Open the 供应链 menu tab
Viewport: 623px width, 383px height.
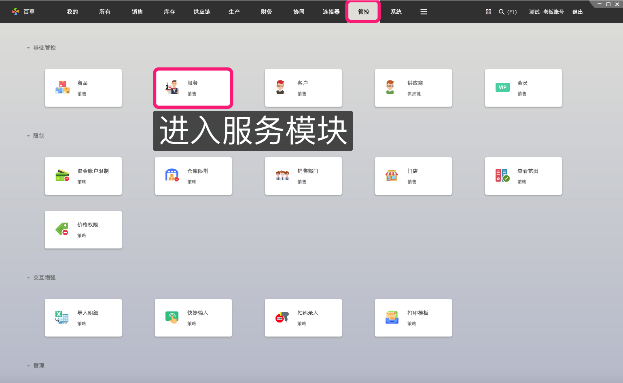point(202,12)
